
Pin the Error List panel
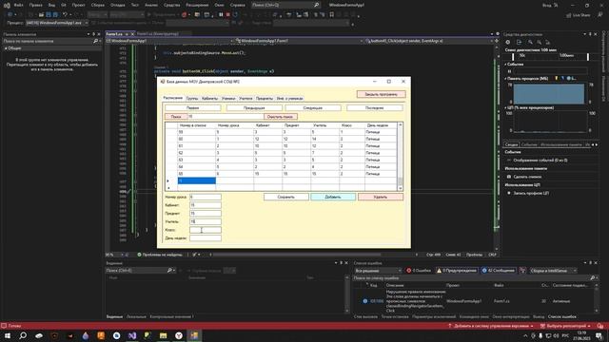590,263
